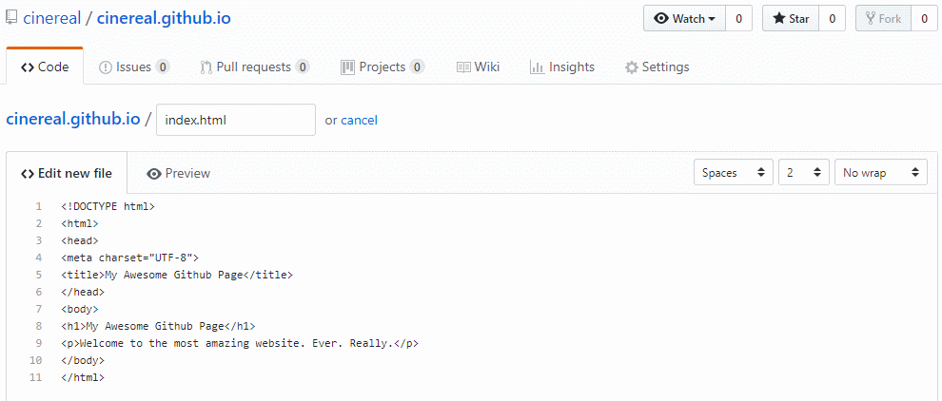This screenshot has width=942, height=401.
Task: Click the watchers count 0
Action: click(738, 19)
